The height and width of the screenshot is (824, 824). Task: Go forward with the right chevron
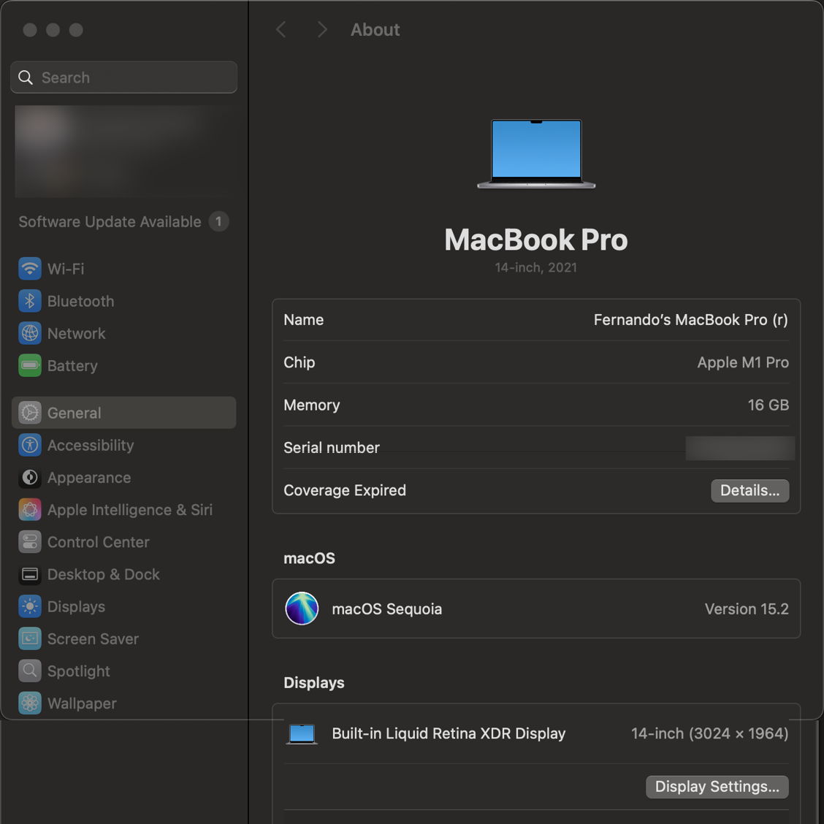322,30
